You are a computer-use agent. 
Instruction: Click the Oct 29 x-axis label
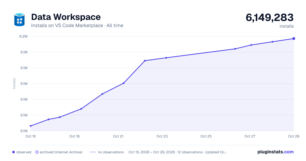coord(294,136)
